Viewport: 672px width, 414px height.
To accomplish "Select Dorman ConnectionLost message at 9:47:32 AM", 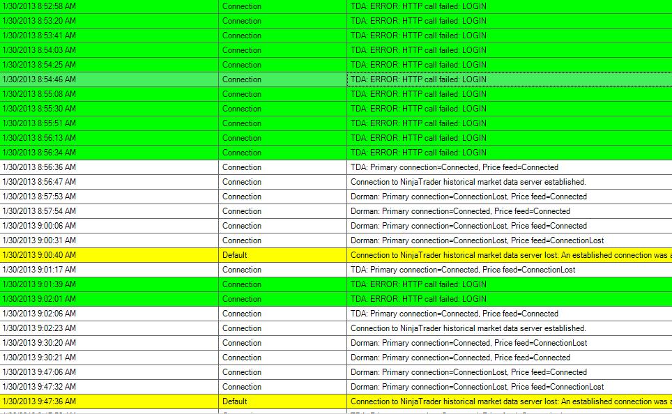I will 510,387.
